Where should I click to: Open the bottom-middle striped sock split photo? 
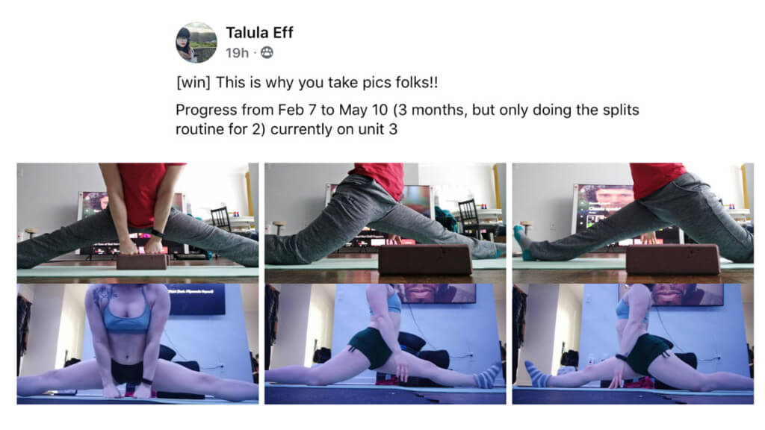click(x=385, y=344)
